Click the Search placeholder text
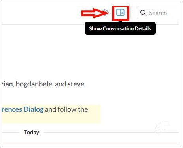The height and width of the screenshot is (148, 183). pyautogui.click(x=158, y=13)
